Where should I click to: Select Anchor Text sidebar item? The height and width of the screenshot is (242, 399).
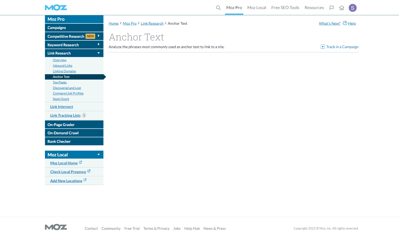(74, 77)
